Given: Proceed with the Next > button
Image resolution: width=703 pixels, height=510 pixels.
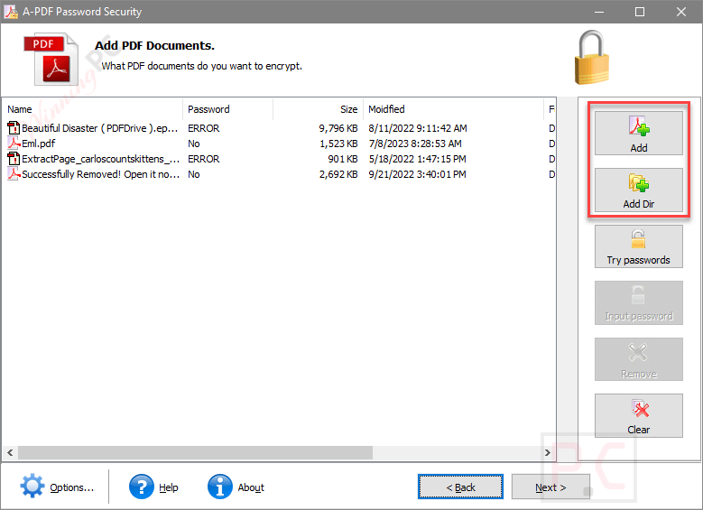Looking at the screenshot, I should coord(550,487).
